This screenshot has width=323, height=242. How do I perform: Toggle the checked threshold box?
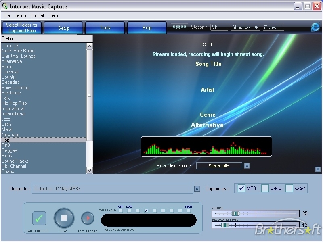146,210
